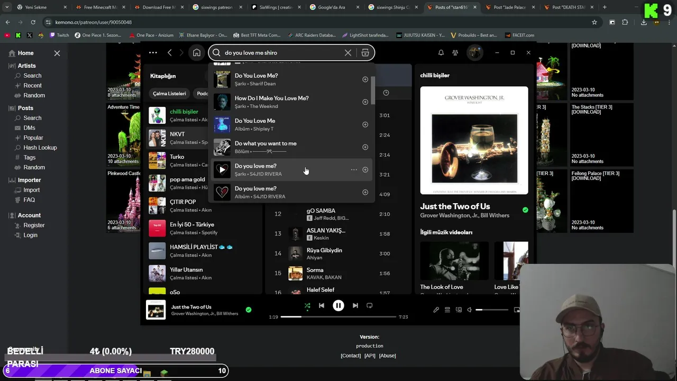Click the Login link in sidebar
677x381 pixels.
tap(30, 235)
